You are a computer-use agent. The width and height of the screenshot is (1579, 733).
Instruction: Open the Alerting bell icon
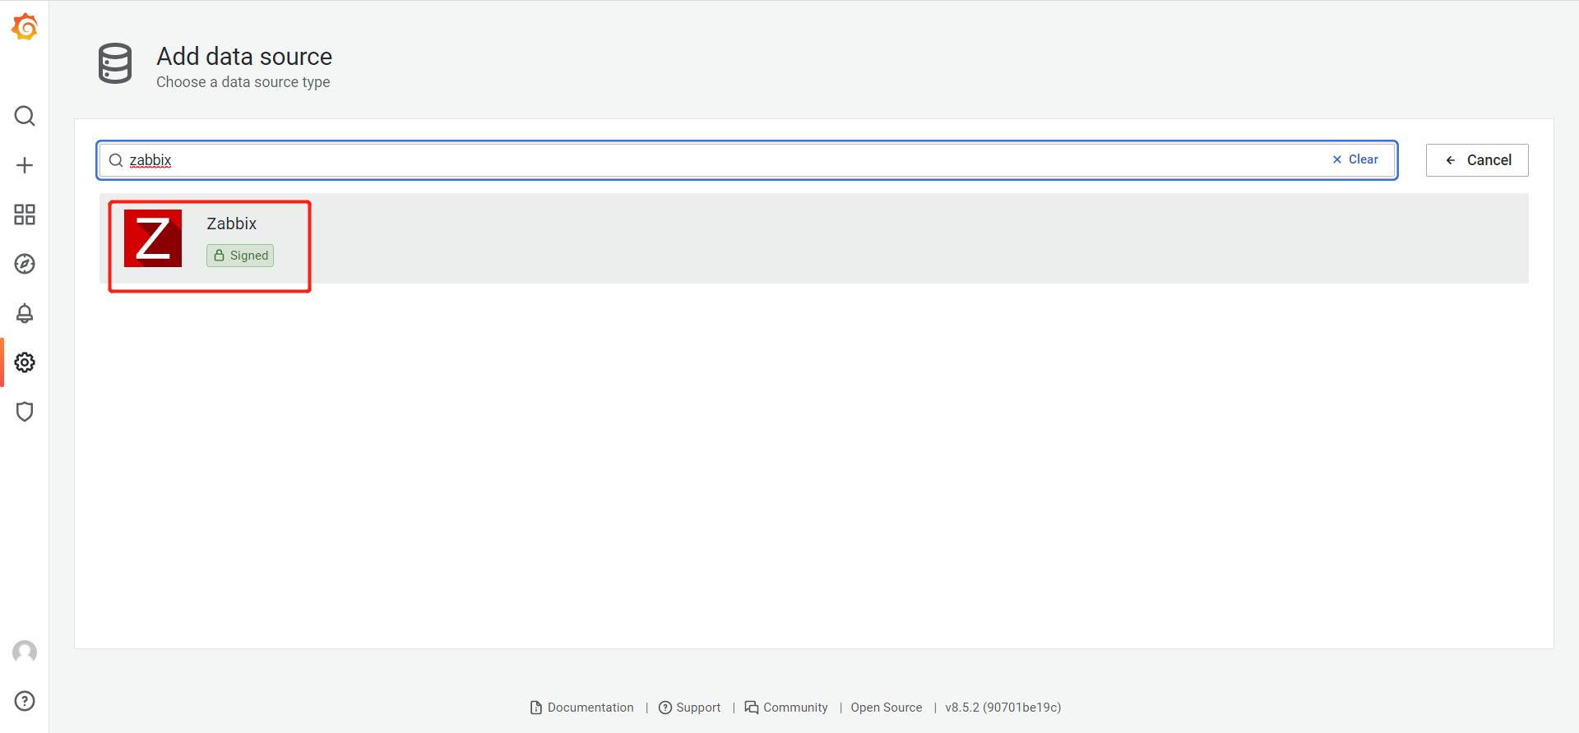25,313
